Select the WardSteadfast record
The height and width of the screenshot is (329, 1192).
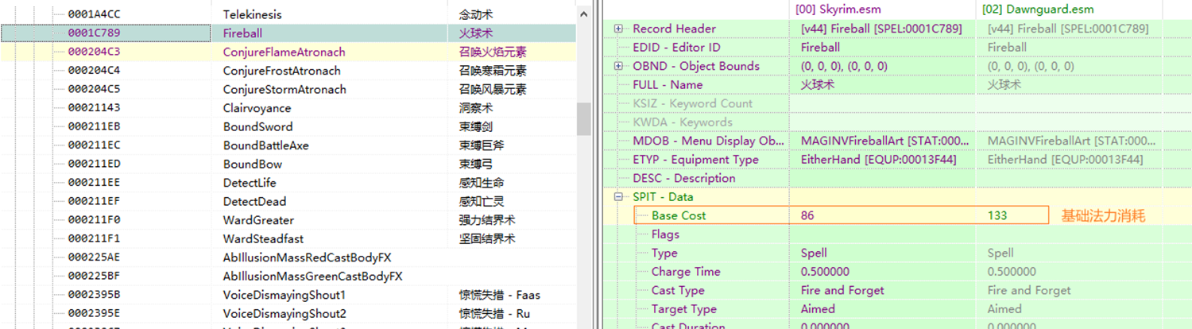(288, 238)
